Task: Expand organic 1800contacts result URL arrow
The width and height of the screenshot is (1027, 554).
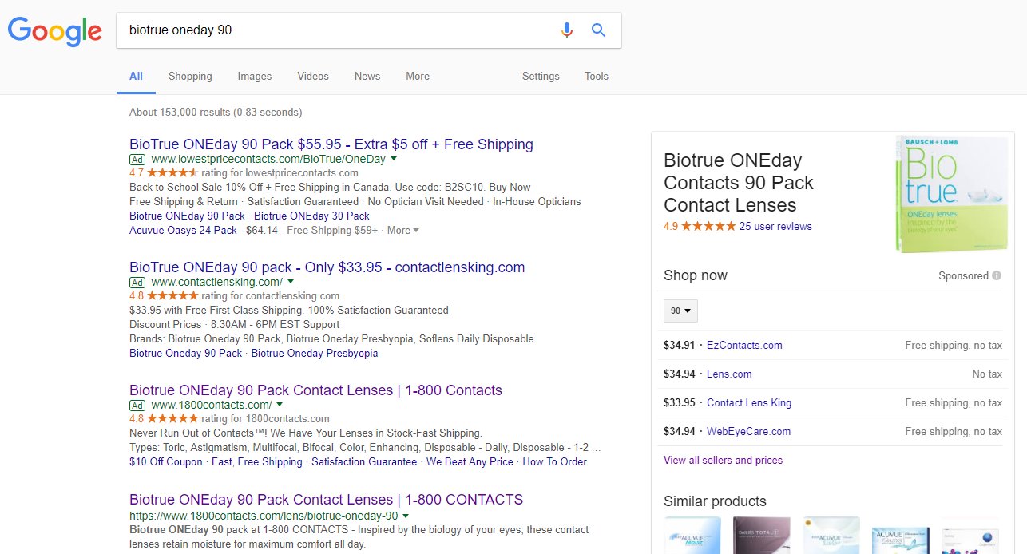Action: coord(406,516)
